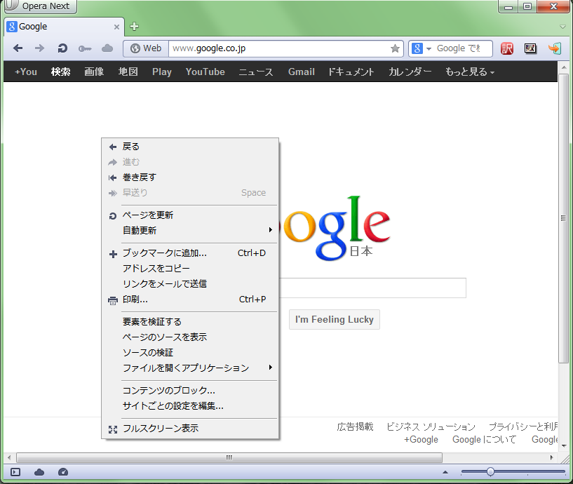Open the 広告掲載 footer link

tap(355, 426)
